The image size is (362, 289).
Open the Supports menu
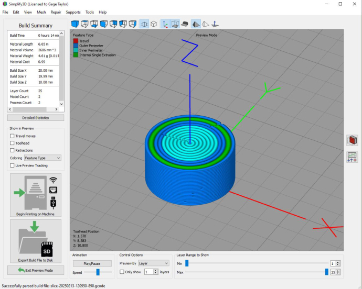[x=73, y=12]
